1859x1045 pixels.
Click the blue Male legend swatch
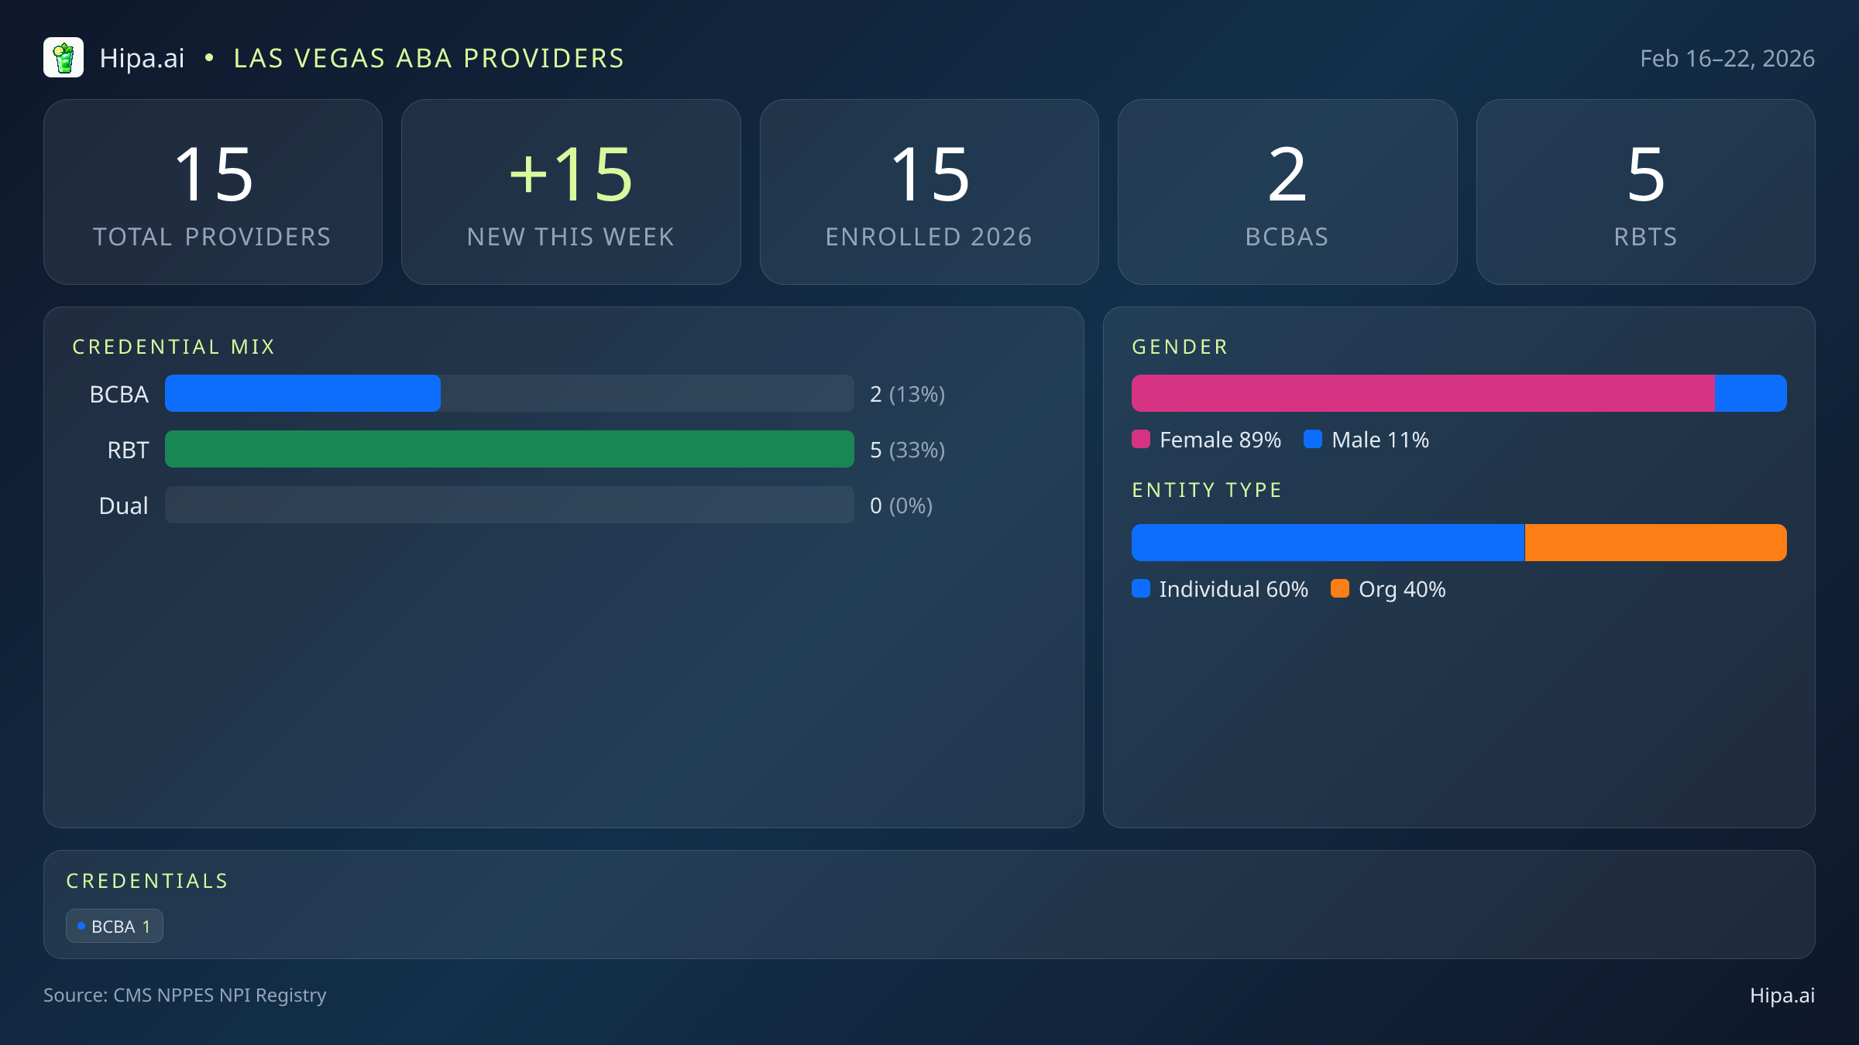[1313, 440]
